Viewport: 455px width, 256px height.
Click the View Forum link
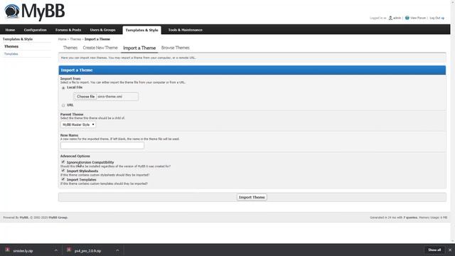(x=418, y=18)
